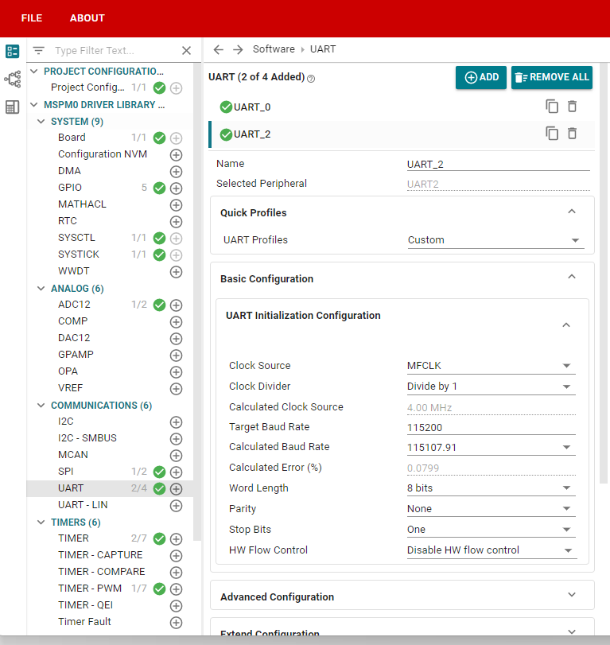Add an RTC module
Viewport: 610px width, 645px height.
coord(176,222)
